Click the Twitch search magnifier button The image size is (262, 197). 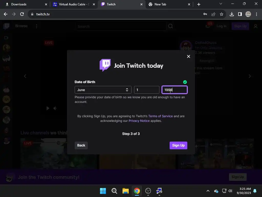(x=170, y=26)
